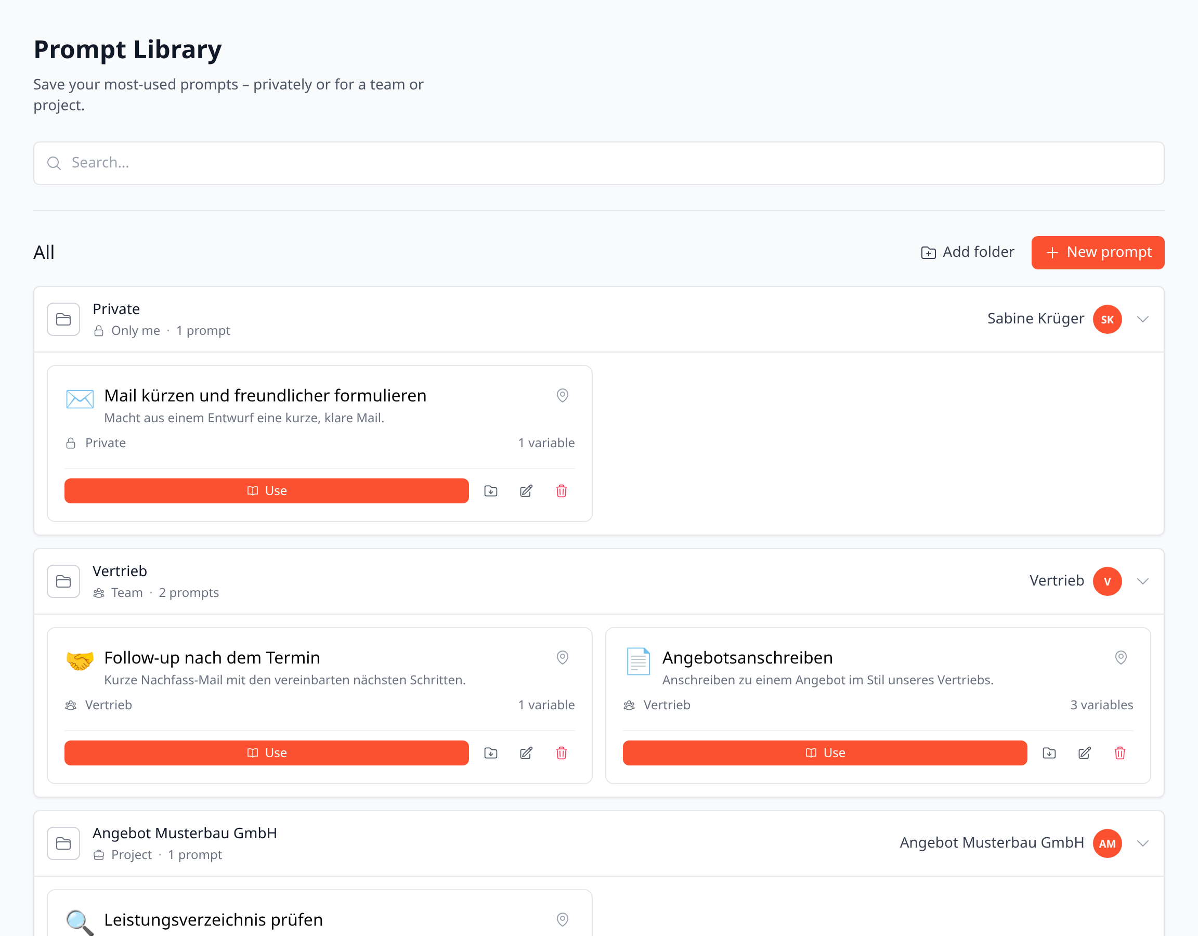The image size is (1198, 936).
Task: Click the AM avatar for Angebot Musterbau
Action: coord(1107,843)
